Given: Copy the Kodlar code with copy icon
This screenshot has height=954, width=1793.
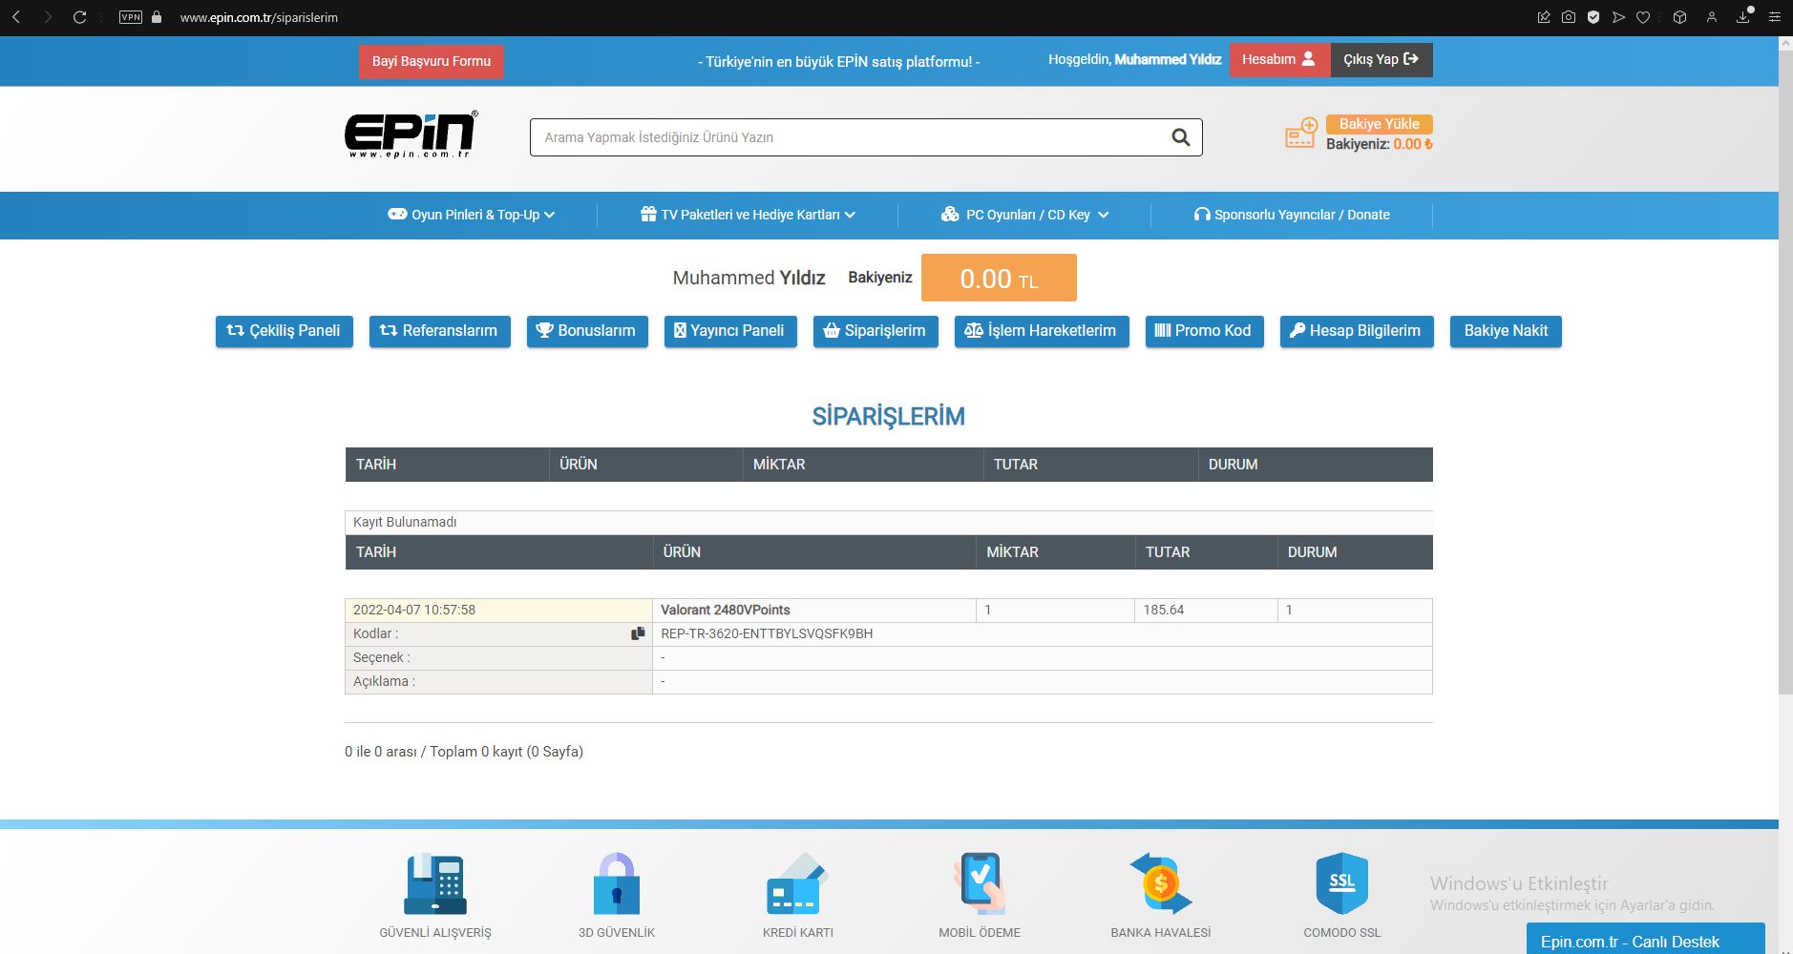Looking at the screenshot, I should click(x=638, y=633).
